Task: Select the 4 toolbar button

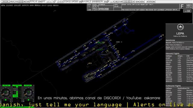Action: [60, 1]
